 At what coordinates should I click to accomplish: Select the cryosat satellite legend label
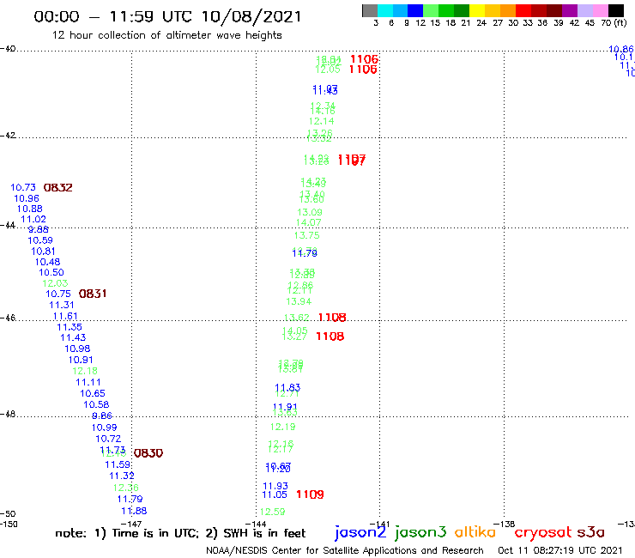coord(543,533)
